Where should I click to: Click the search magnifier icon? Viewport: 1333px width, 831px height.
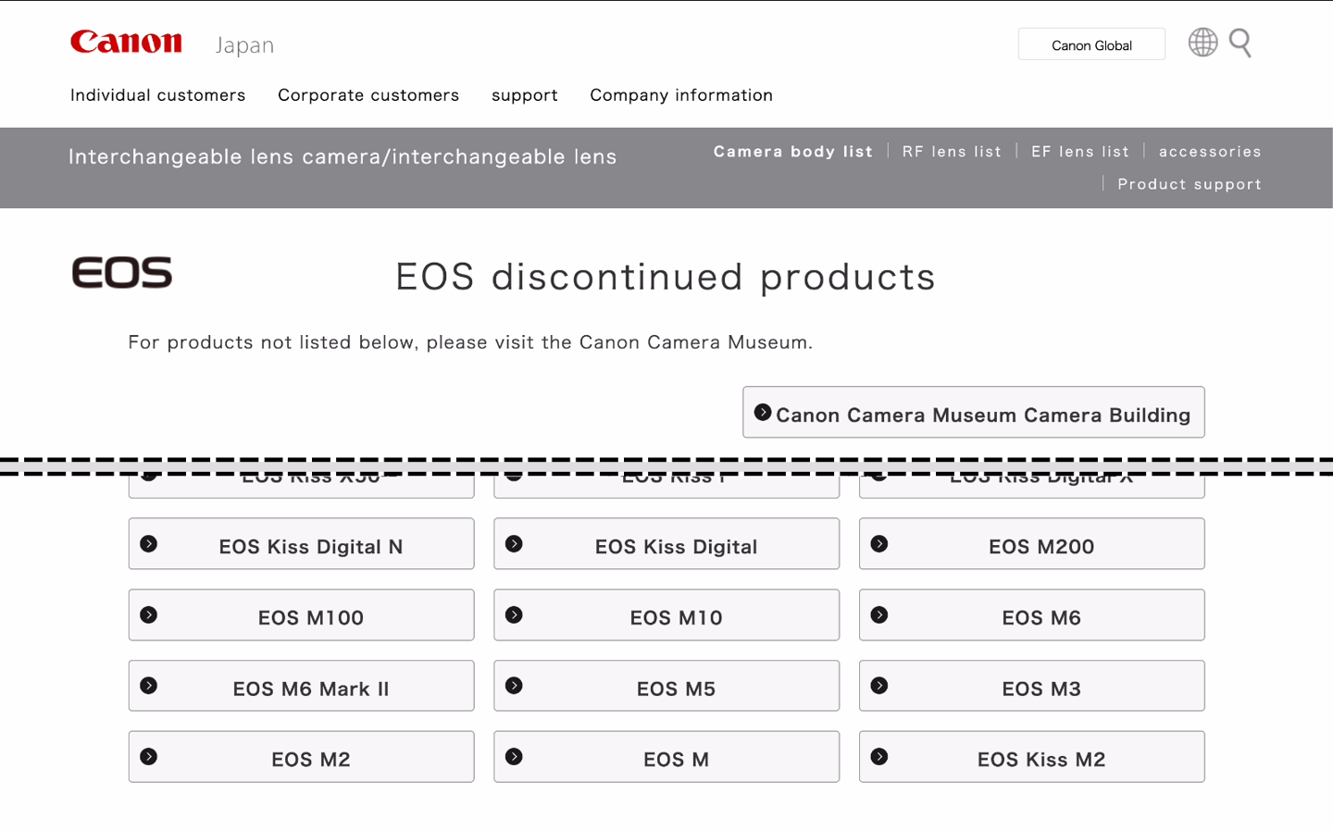(x=1240, y=43)
